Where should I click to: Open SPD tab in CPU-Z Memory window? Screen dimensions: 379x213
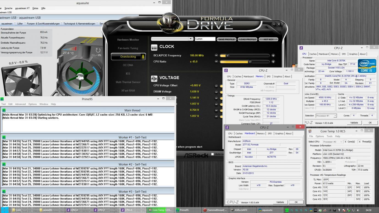click(268, 77)
